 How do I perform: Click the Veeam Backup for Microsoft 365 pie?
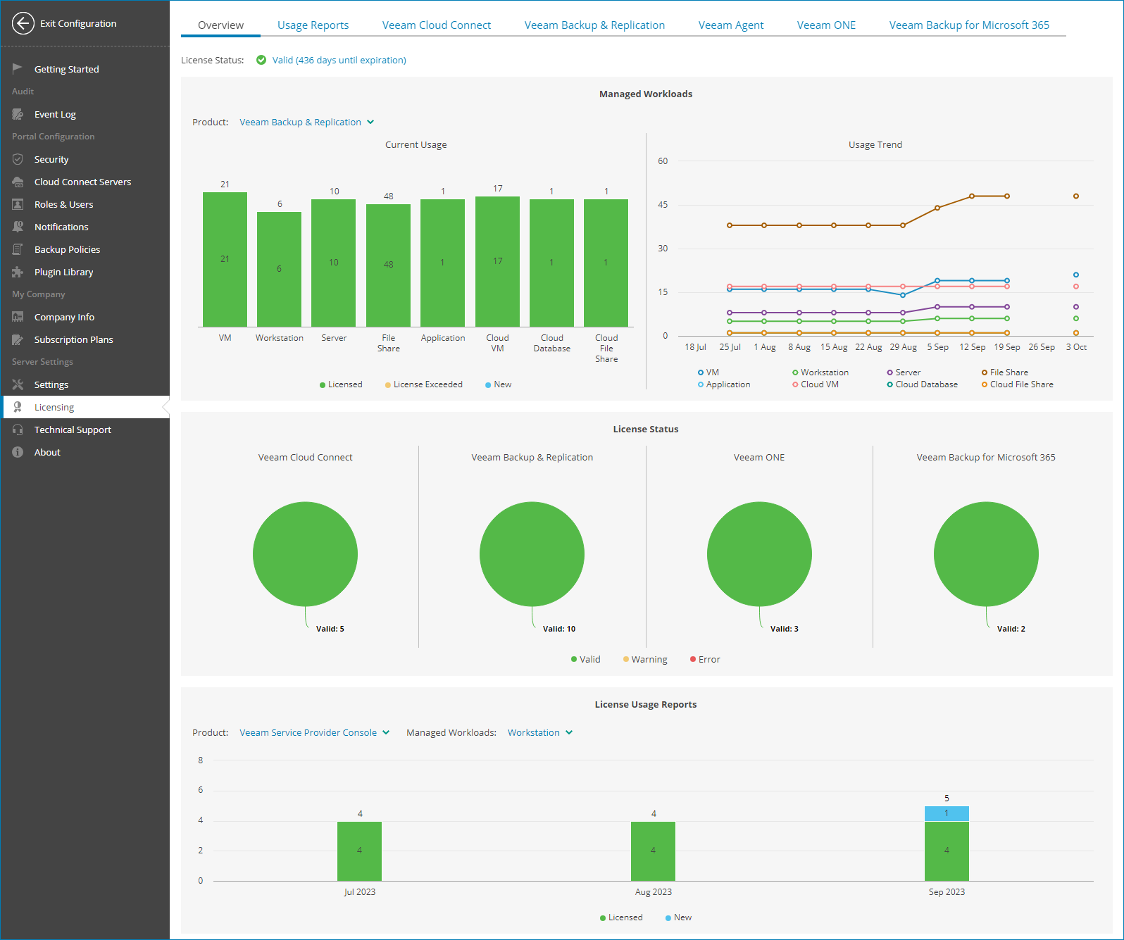point(986,554)
